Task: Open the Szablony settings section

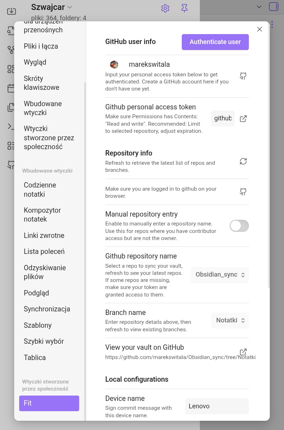Action: (x=37, y=325)
